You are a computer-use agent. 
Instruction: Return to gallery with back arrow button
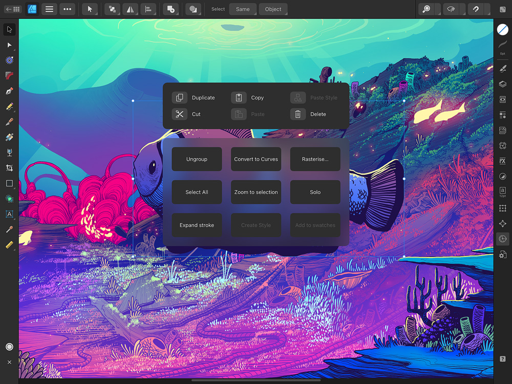[x=13, y=9]
